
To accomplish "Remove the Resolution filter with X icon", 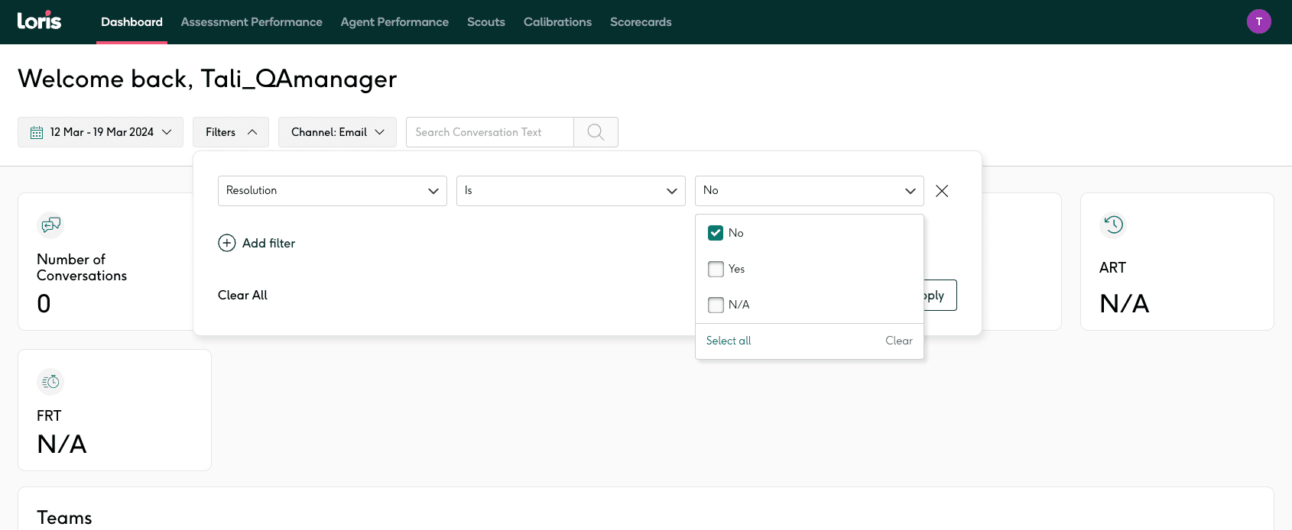I will point(942,191).
